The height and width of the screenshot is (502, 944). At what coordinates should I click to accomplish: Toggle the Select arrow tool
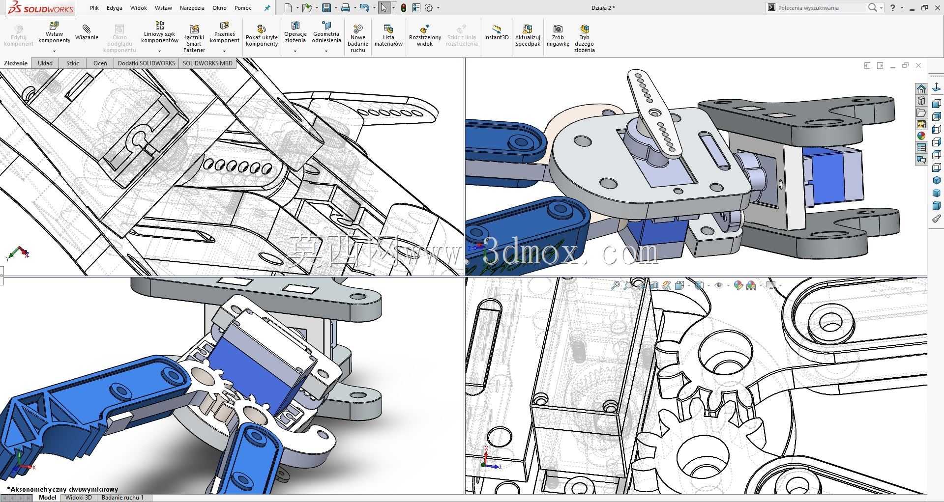pyautogui.click(x=384, y=8)
